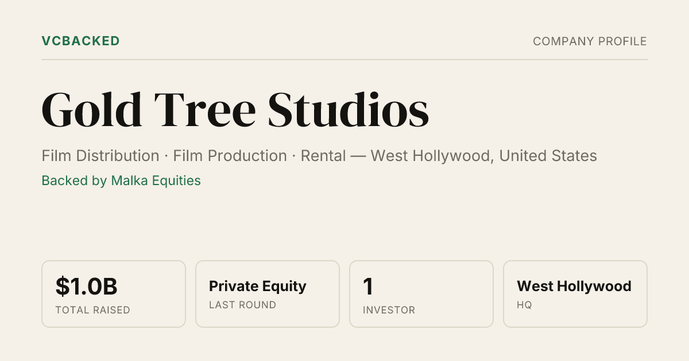Click the $1.0B total raised figure
The height and width of the screenshot is (361, 689).
pyautogui.click(x=87, y=287)
